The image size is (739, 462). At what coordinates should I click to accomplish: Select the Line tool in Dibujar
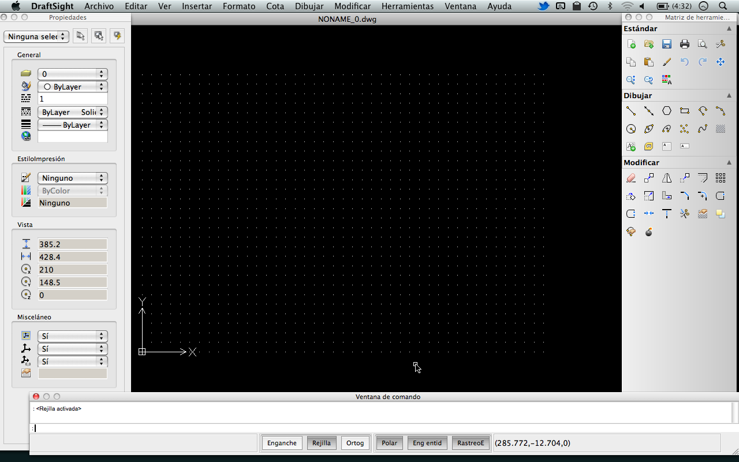coord(631,111)
